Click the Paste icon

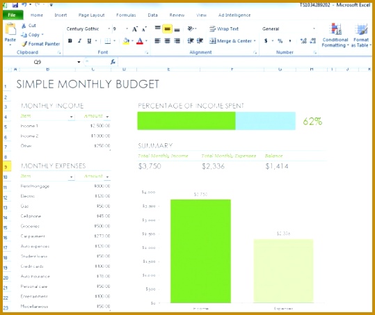[10, 30]
